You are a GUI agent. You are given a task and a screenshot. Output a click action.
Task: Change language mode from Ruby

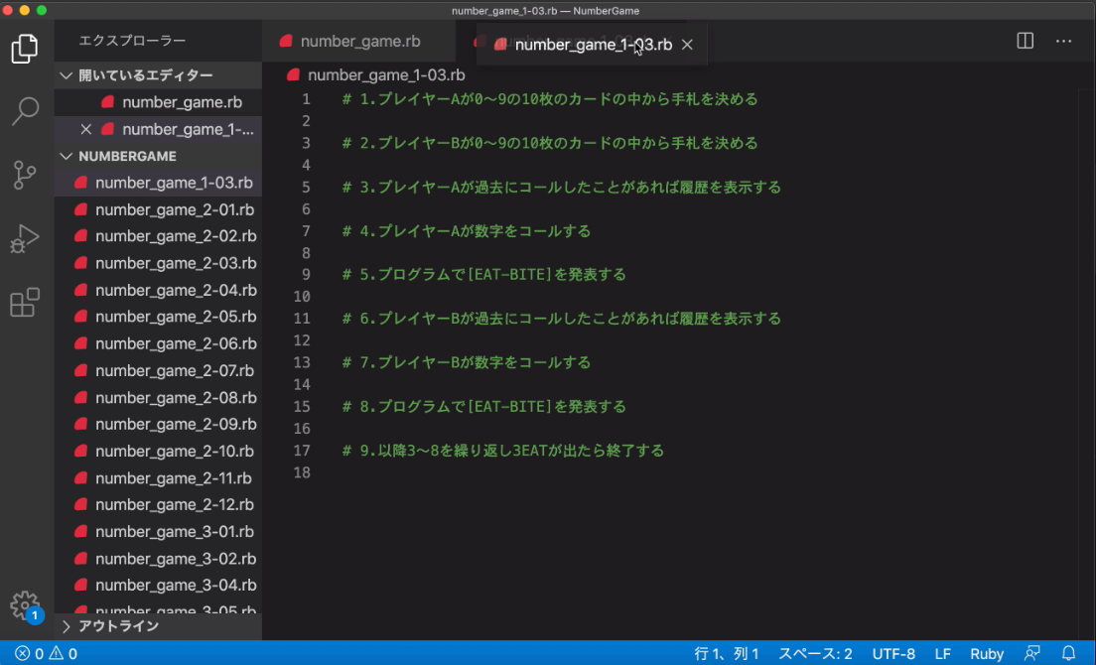[986, 654]
